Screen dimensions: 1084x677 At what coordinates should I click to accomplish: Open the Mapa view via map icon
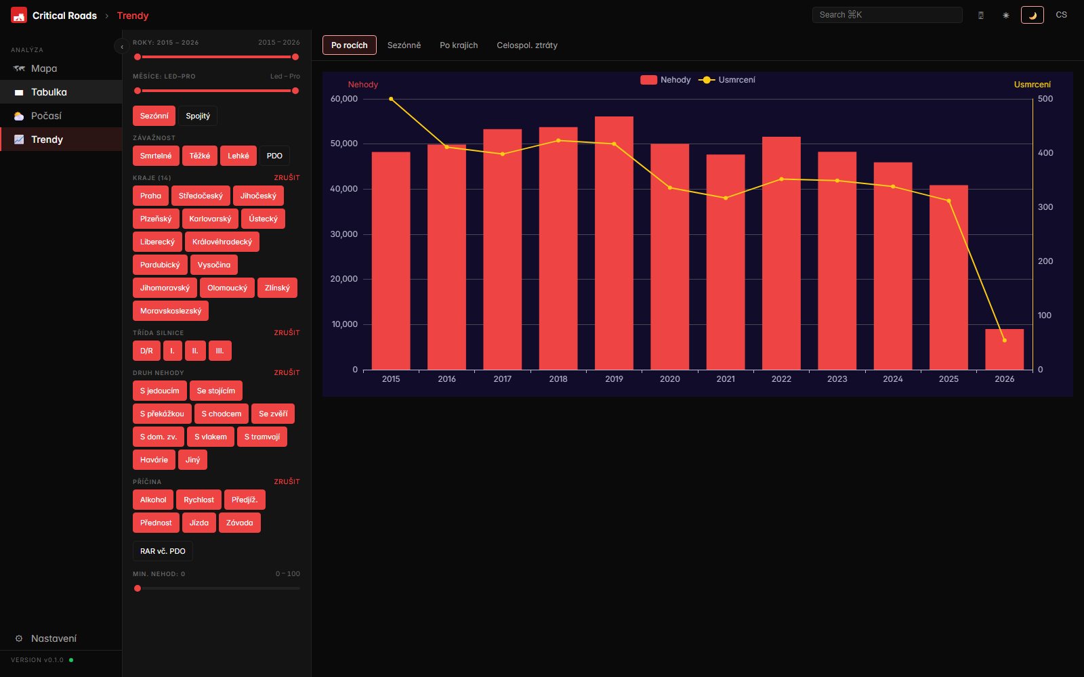(19, 68)
